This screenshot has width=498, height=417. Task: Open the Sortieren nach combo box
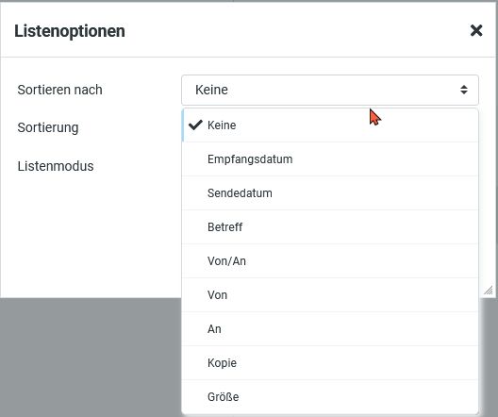[x=330, y=90]
